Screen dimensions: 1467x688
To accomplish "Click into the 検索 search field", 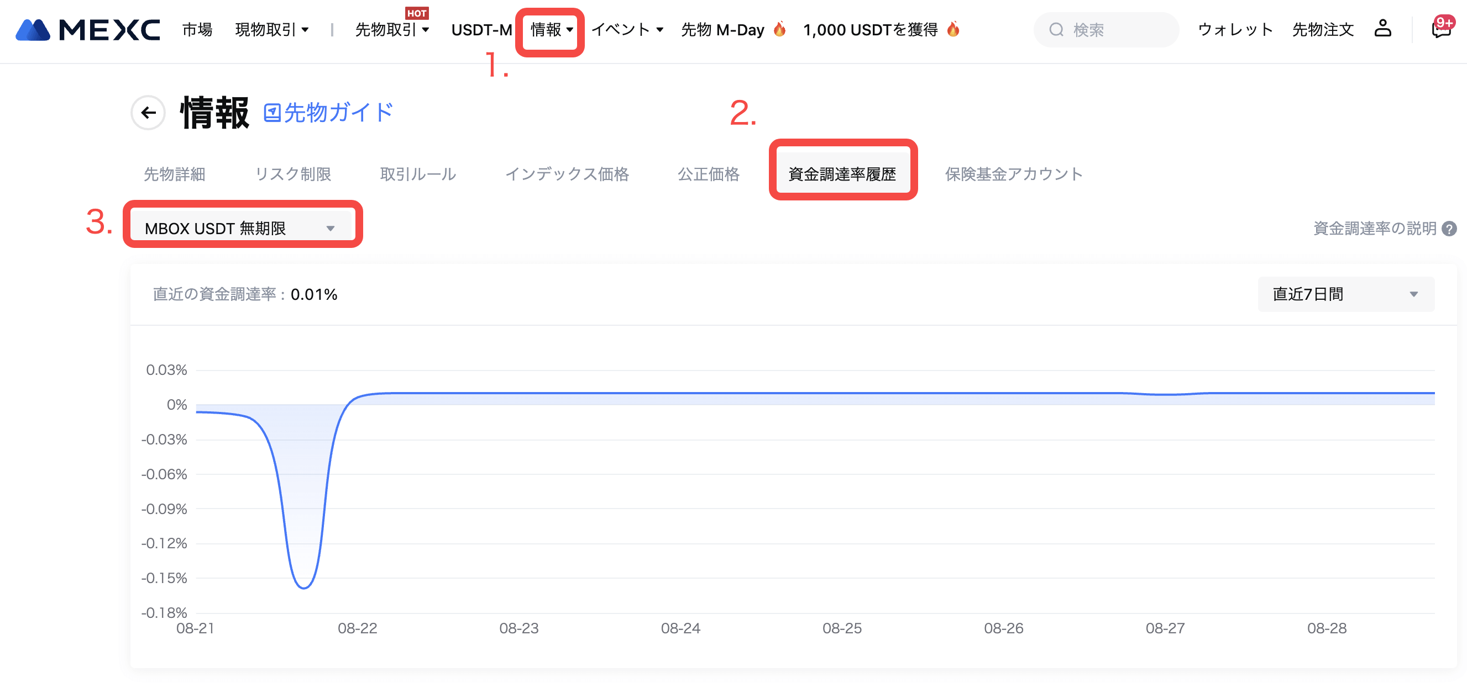I will click(1116, 30).
